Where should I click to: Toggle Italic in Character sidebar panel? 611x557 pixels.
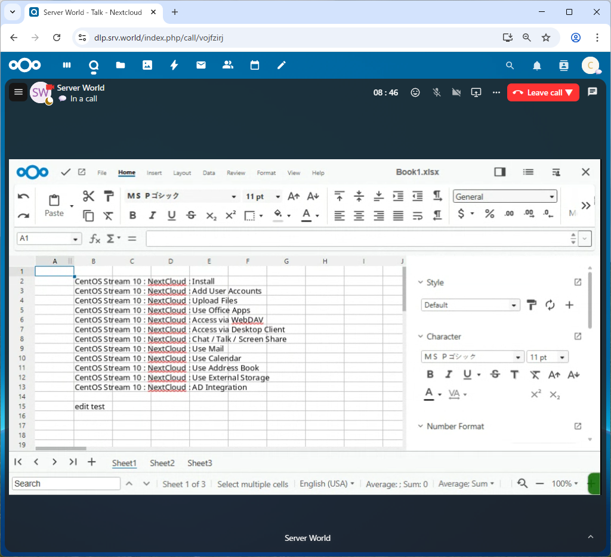click(449, 375)
